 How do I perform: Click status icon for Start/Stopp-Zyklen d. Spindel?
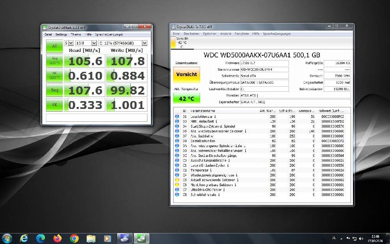pos(177,126)
